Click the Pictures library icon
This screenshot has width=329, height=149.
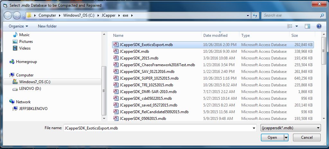tap(15, 42)
